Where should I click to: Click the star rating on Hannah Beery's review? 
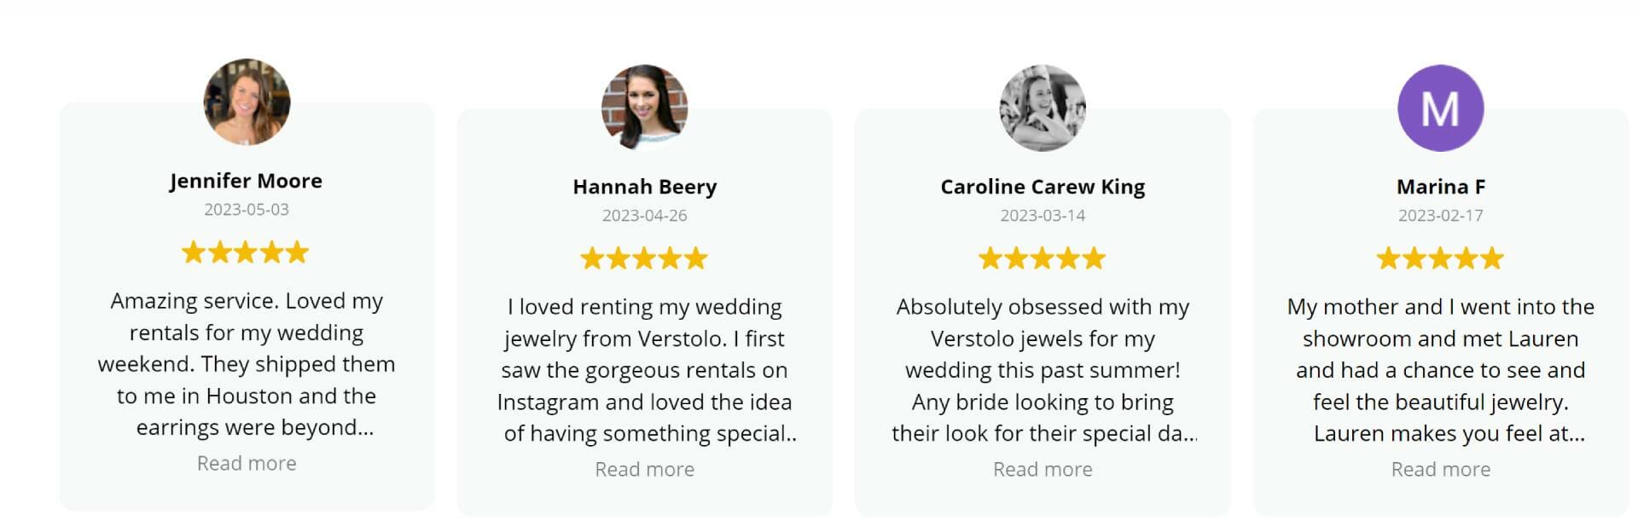644,258
